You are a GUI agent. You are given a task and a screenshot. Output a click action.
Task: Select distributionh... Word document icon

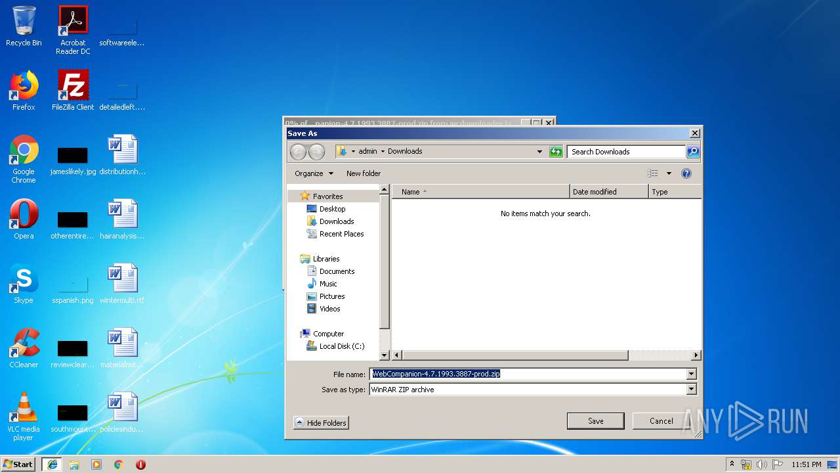(x=122, y=155)
